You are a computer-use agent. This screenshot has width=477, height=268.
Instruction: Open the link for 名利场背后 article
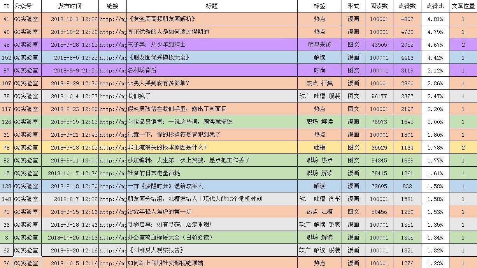[112, 70]
